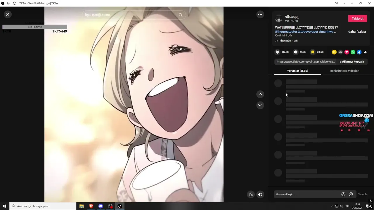The width and height of the screenshot is (374, 210).
Task: Share to WhatsApp
Action: coord(353,52)
